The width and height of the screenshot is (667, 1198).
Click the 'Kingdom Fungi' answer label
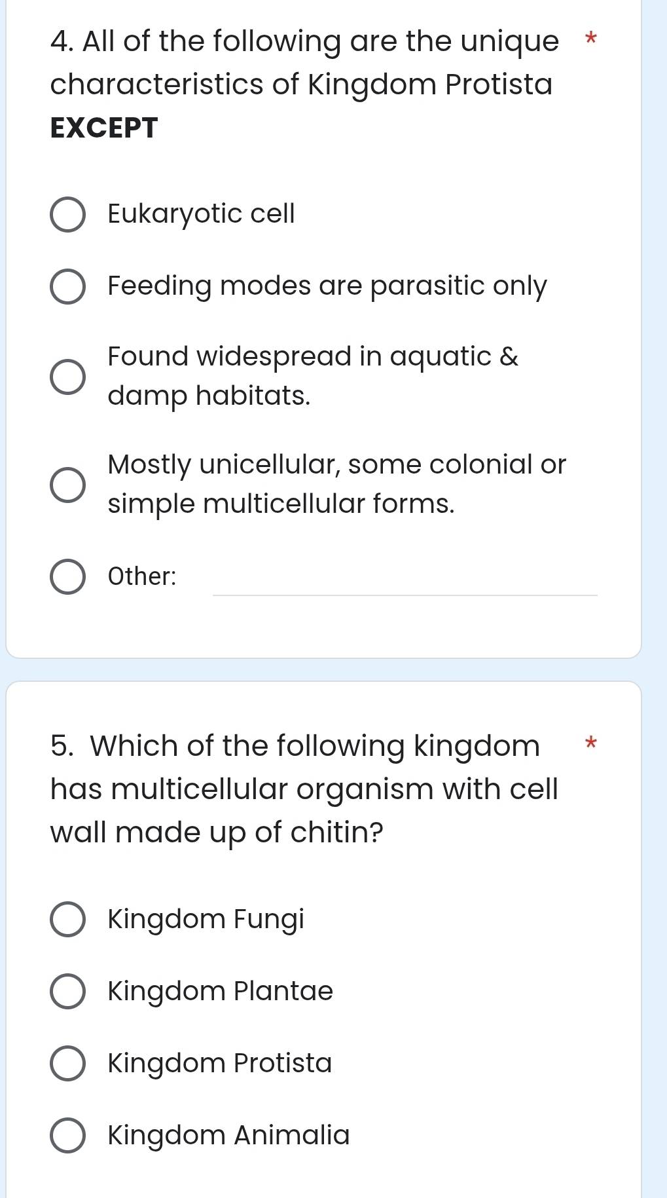click(x=205, y=918)
